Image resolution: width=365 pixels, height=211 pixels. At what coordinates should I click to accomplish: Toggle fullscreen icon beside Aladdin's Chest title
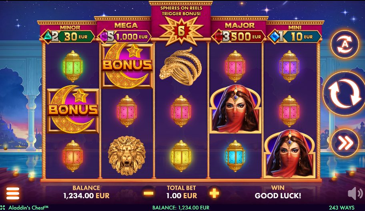2,208
